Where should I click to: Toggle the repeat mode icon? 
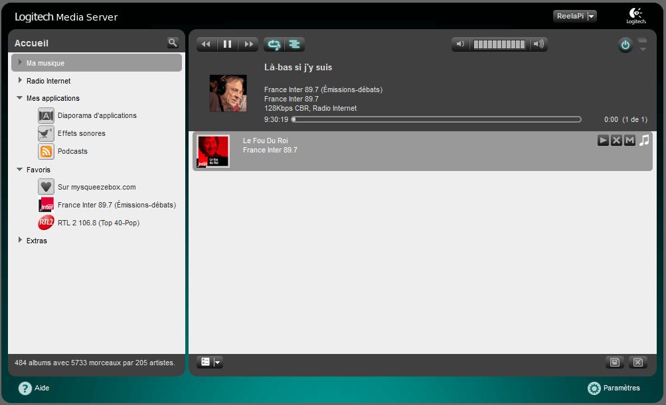tap(274, 44)
